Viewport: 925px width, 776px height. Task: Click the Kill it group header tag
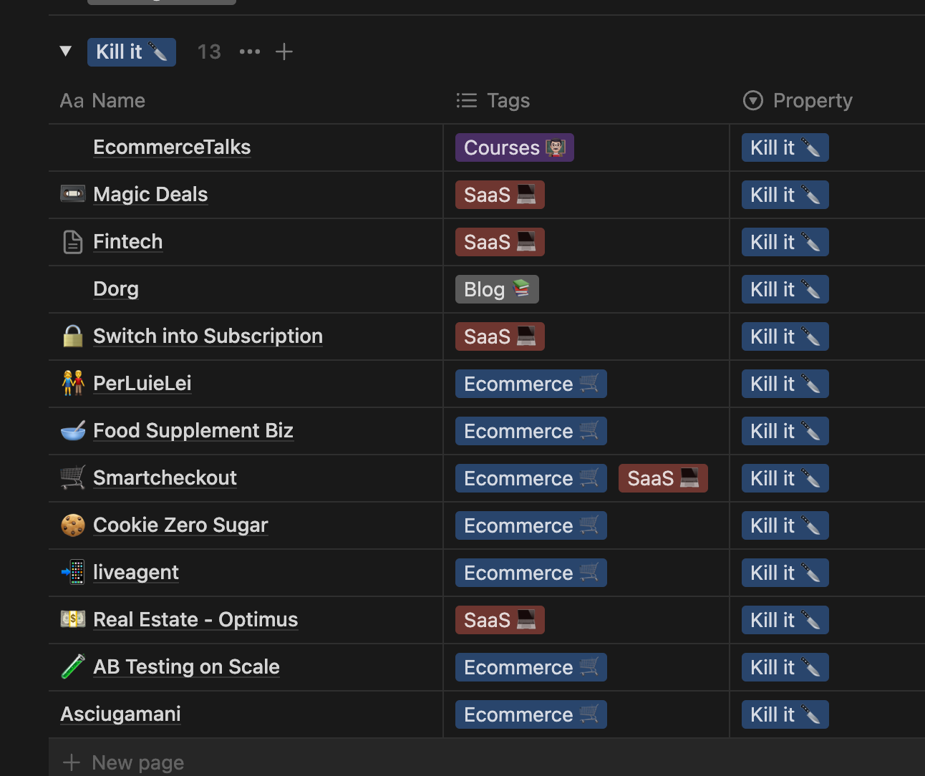tap(132, 52)
